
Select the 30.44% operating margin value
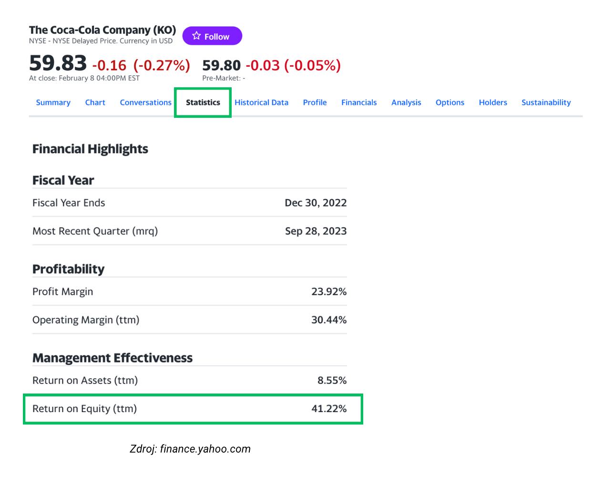pos(329,320)
